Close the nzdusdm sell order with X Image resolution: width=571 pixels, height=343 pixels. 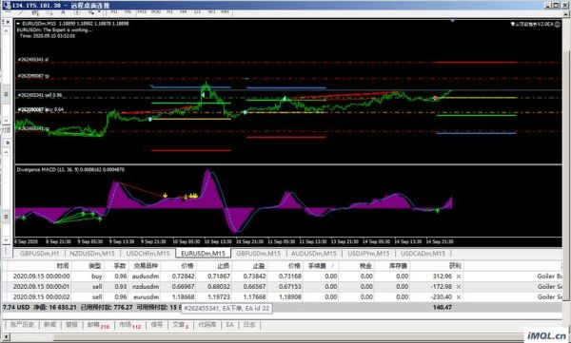click(459, 287)
